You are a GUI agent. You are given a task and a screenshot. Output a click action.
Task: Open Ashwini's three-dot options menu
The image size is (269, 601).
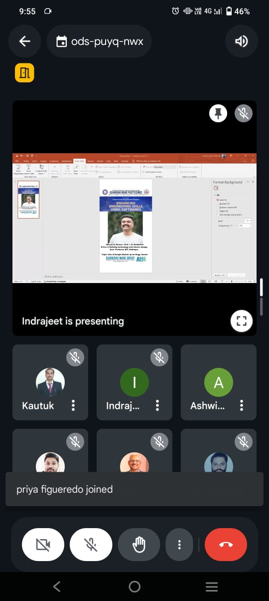pyautogui.click(x=242, y=405)
